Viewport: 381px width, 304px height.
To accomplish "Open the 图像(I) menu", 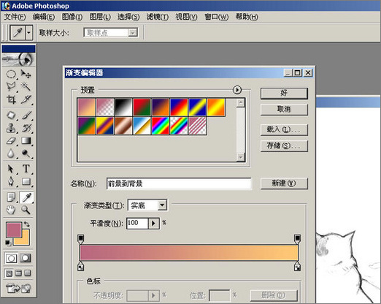I will tap(72, 17).
